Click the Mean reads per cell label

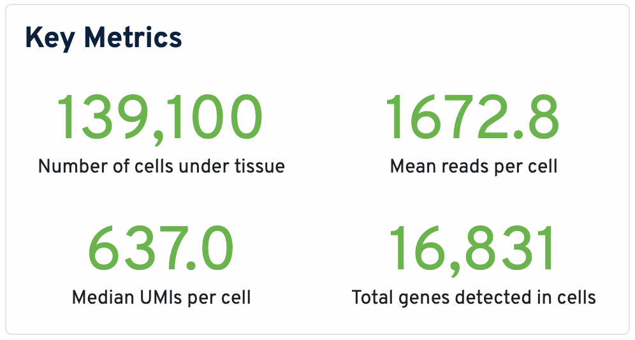[473, 167]
